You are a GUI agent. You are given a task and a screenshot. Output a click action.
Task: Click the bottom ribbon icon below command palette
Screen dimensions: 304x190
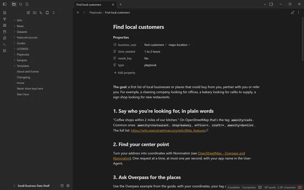(x=5, y=51)
